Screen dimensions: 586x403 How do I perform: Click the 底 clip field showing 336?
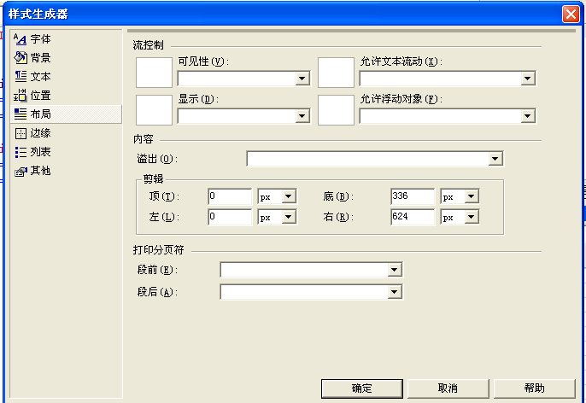(x=413, y=196)
